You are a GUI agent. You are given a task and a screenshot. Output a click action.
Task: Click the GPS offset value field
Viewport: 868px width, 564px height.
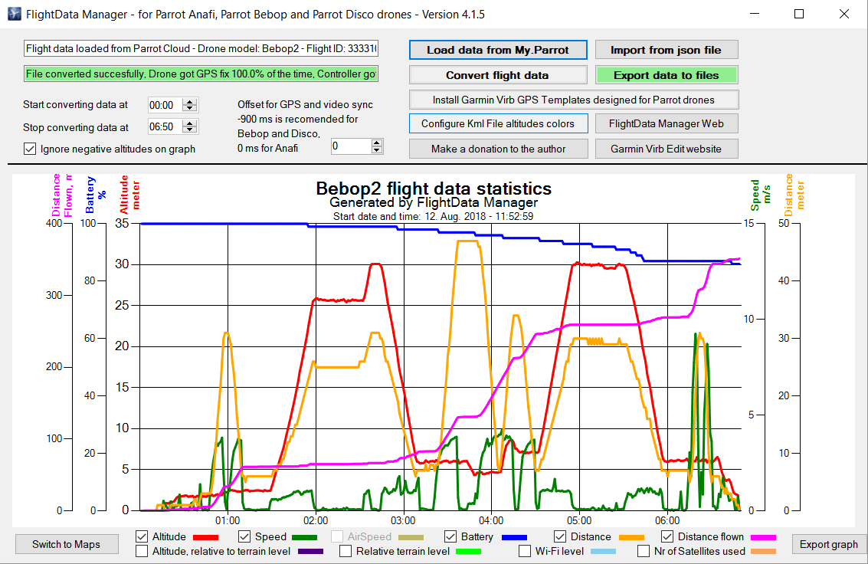351,146
